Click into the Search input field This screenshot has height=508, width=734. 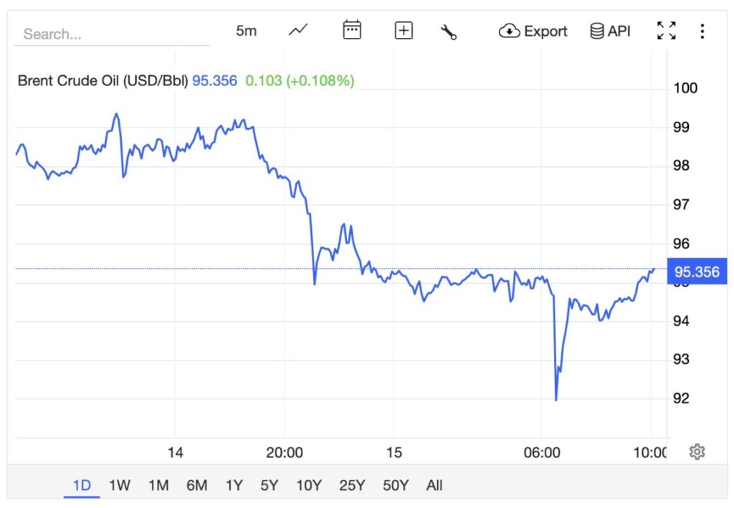[111, 34]
